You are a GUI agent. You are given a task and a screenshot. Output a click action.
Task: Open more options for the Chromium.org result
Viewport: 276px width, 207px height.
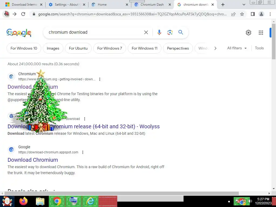[100, 79]
